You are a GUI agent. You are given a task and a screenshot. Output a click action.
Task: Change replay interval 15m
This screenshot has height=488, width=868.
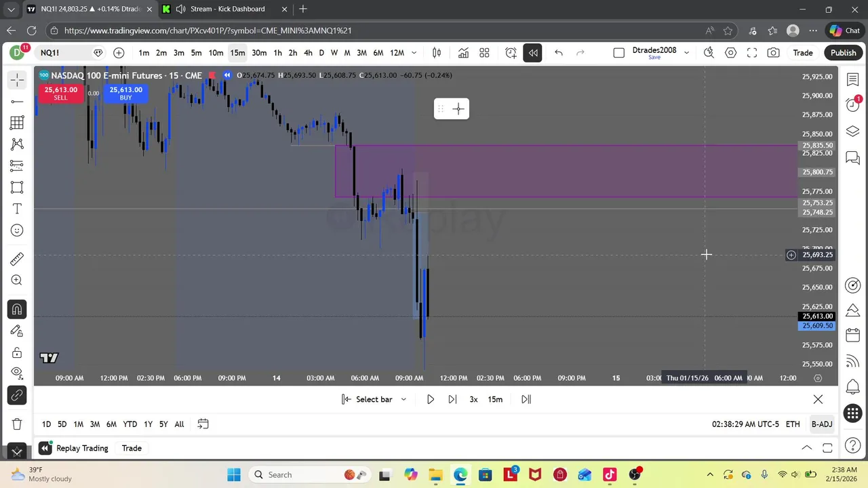coord(495,399)
